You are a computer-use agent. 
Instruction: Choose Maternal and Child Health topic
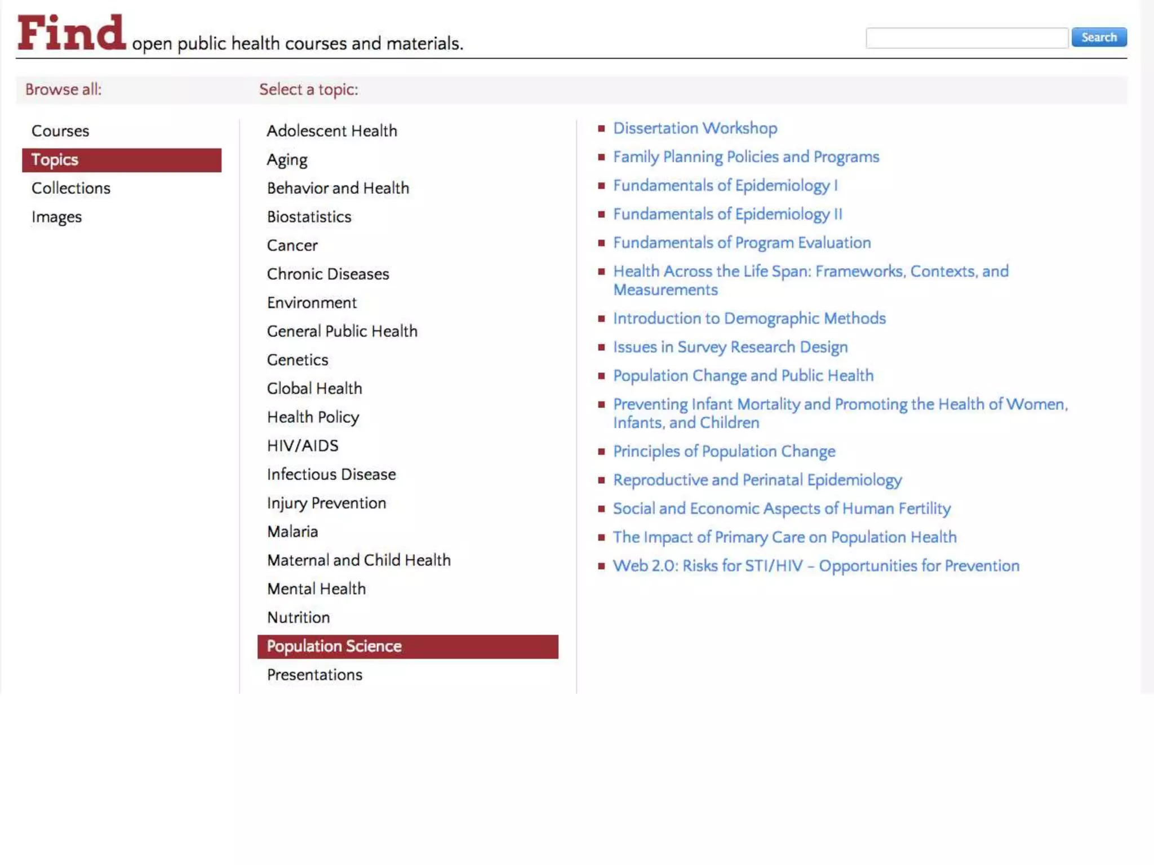[358, 560]
